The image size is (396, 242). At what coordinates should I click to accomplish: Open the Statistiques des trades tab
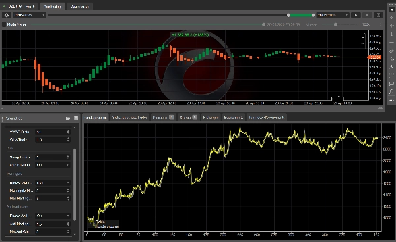[129, 118]
